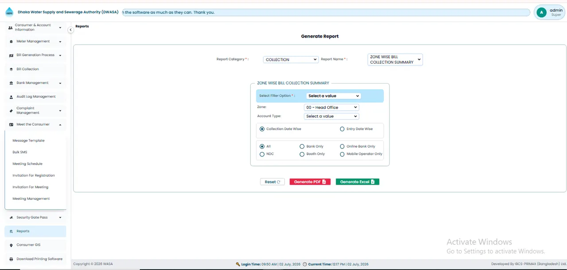Open the Zone dropdown
567x270 pixels.
[331, 107]
